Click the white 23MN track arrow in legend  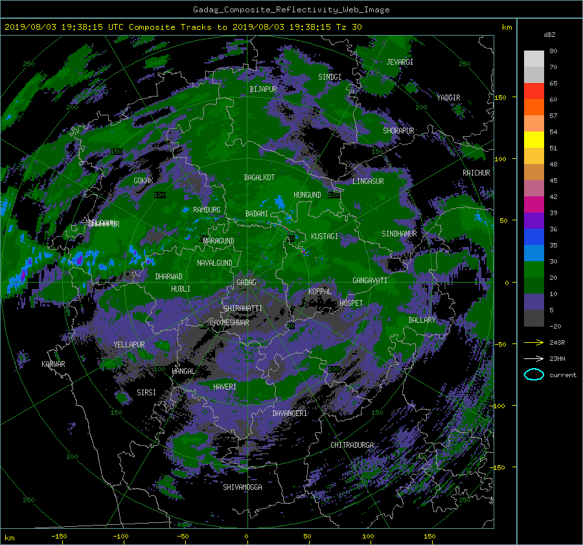[534, 358]
